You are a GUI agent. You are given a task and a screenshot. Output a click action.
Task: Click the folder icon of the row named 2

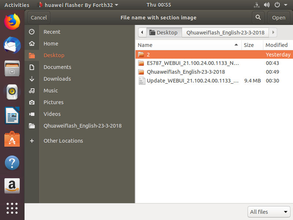click(x=141, y=54)
